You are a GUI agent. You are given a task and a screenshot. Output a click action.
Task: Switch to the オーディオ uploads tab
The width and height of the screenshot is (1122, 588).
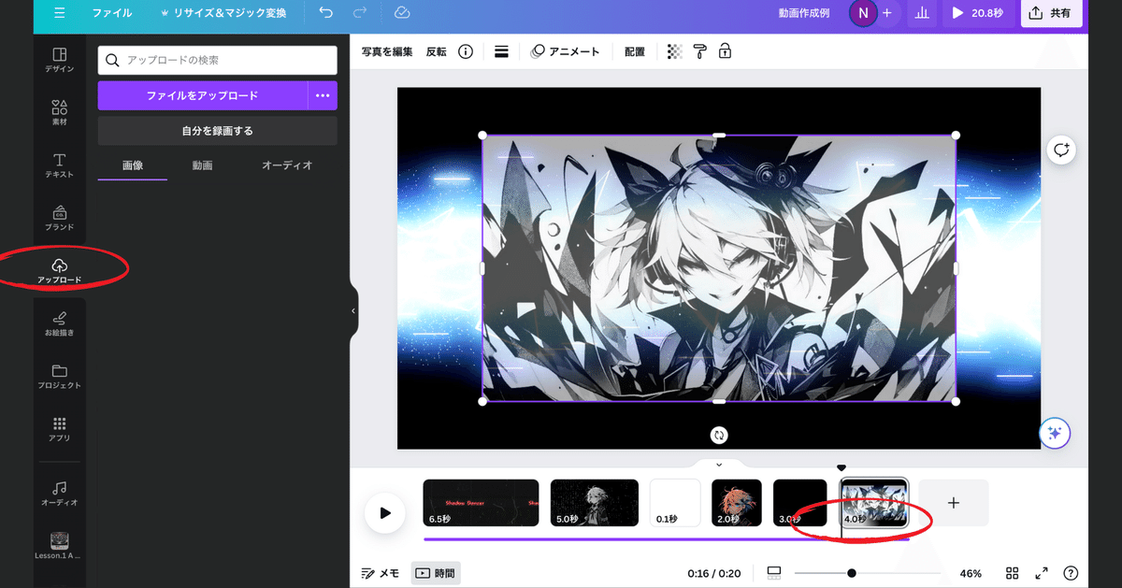coord(287,165)
